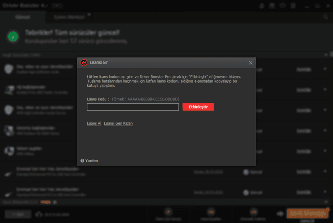Click the orange button at bottom right

(307, 213)
